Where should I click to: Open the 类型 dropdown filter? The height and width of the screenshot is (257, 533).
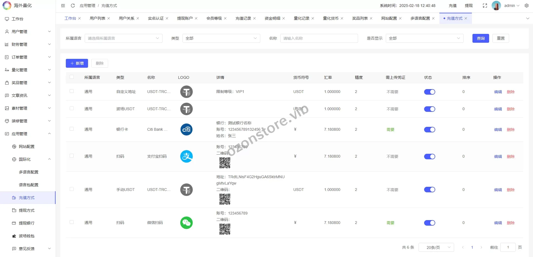point(221,38)
